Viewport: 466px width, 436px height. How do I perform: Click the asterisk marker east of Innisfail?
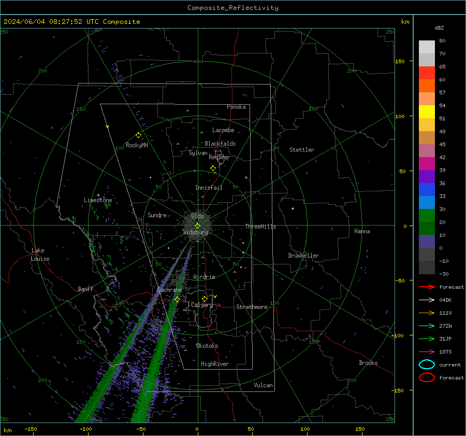pos(246,178)
